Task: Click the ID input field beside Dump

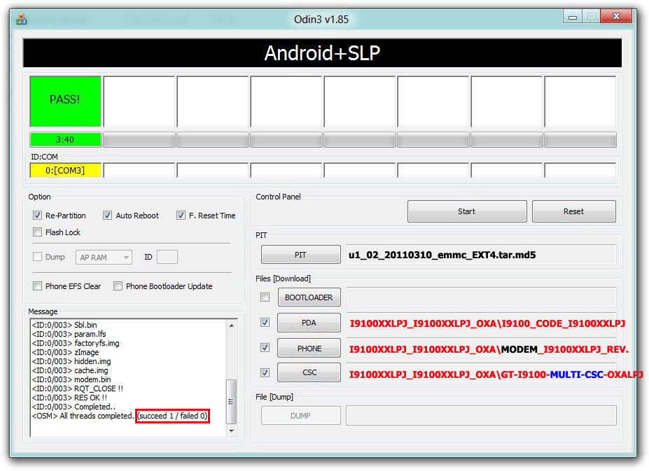Action: tap(167, 257)
